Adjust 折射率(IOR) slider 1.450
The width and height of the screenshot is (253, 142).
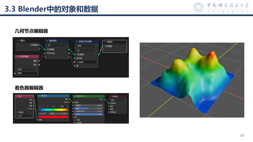pos(89,111)
